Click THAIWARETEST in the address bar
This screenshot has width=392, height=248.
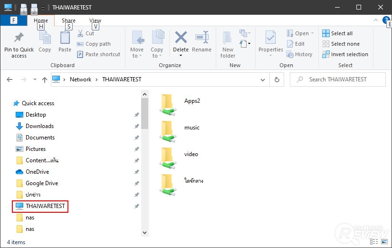(122, 79)
